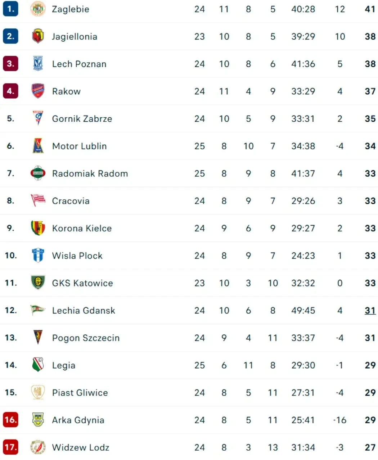Click the Jagiellonia club crest
Viewport: 378px width, 460px height.
[38, 36]
